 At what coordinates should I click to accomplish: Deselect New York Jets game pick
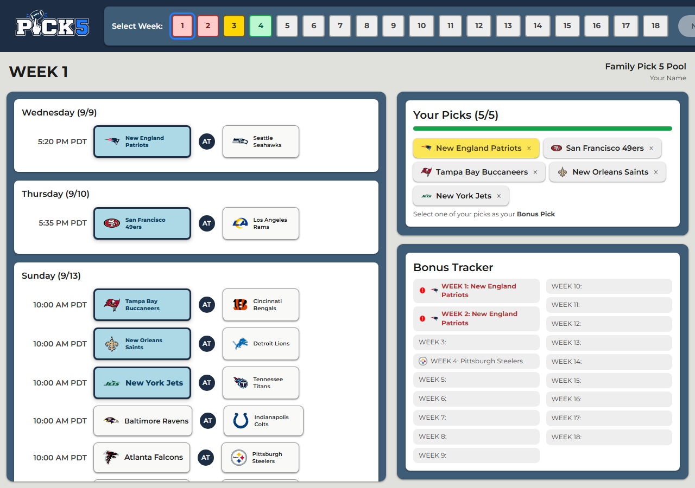click(142, 383)
